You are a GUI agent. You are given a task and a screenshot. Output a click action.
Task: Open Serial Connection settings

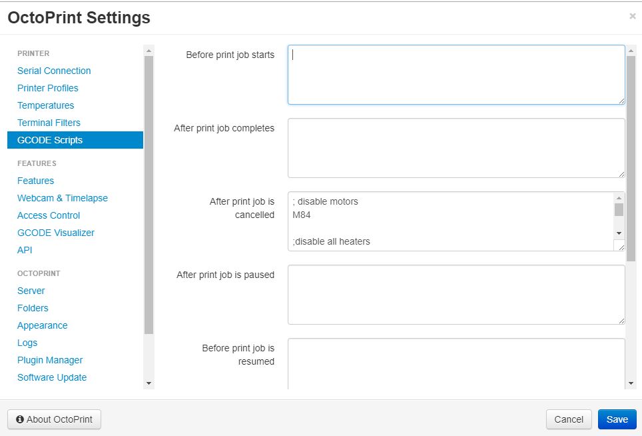[x=54, y=71]
